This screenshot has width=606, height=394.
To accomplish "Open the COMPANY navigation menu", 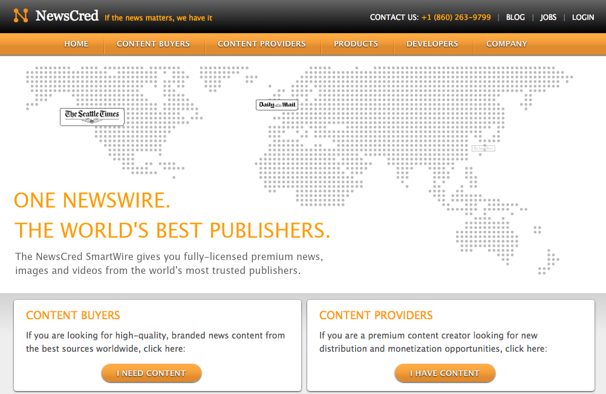I will (507, 44).
